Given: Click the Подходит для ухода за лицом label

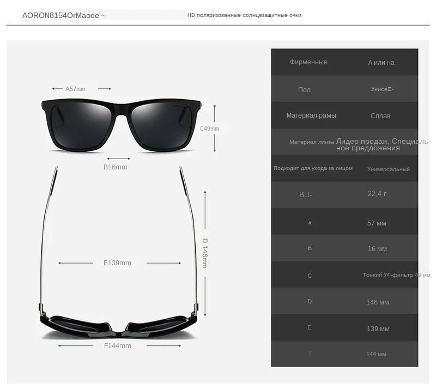Looking at the screenshot, I should coord(313,168).
